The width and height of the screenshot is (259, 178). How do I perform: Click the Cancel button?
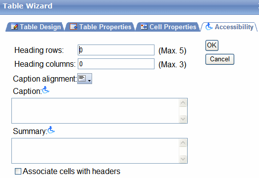coord(220,59)
